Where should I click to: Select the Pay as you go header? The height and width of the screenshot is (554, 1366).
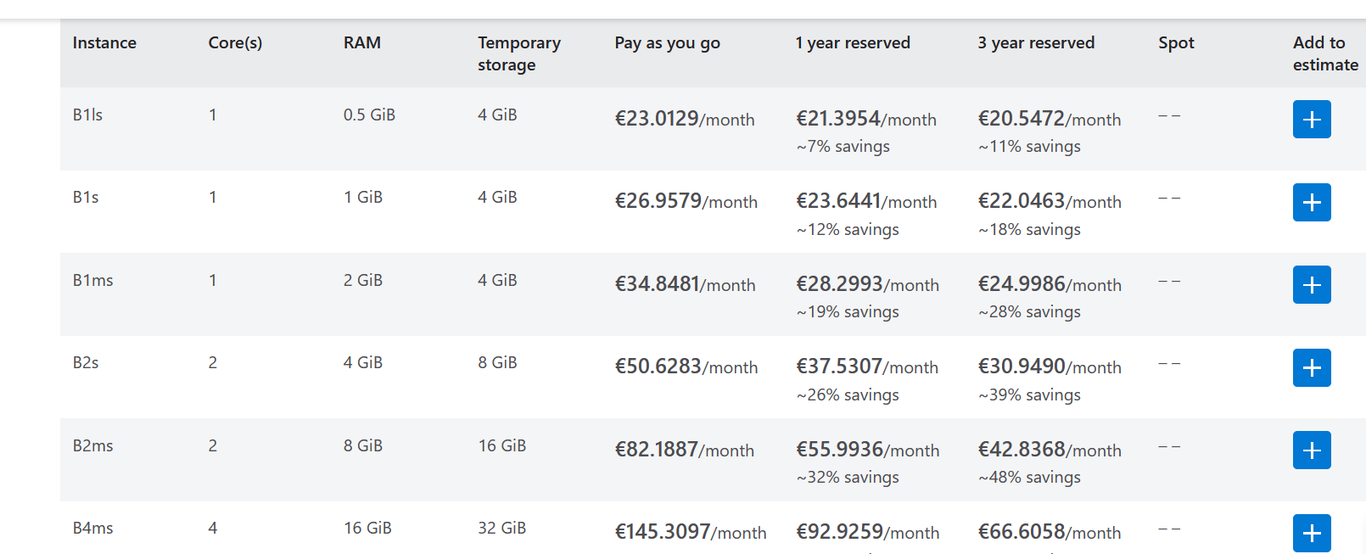(x=667, y=43)
